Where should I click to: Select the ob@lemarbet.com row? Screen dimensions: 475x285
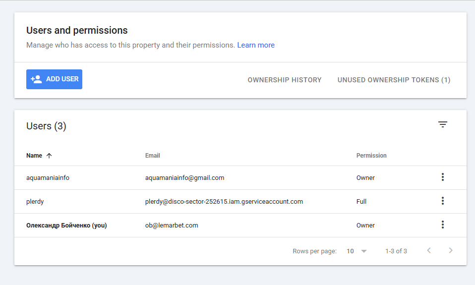click(x=240, y=226)
